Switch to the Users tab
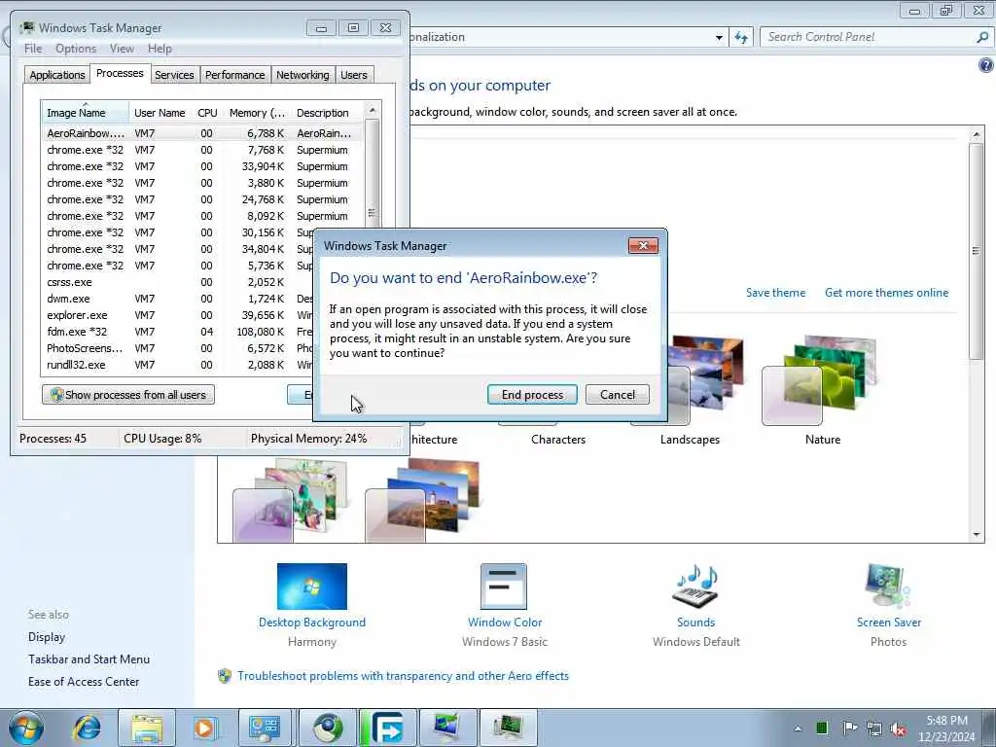The height and width of the screenshot is (747, 996). (354, 75)
